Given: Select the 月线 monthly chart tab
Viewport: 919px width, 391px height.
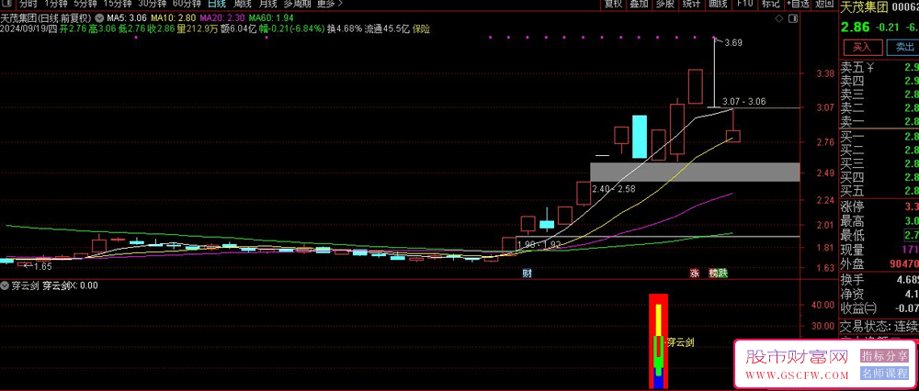Looking at the screenshot, I should coord(267,4).
